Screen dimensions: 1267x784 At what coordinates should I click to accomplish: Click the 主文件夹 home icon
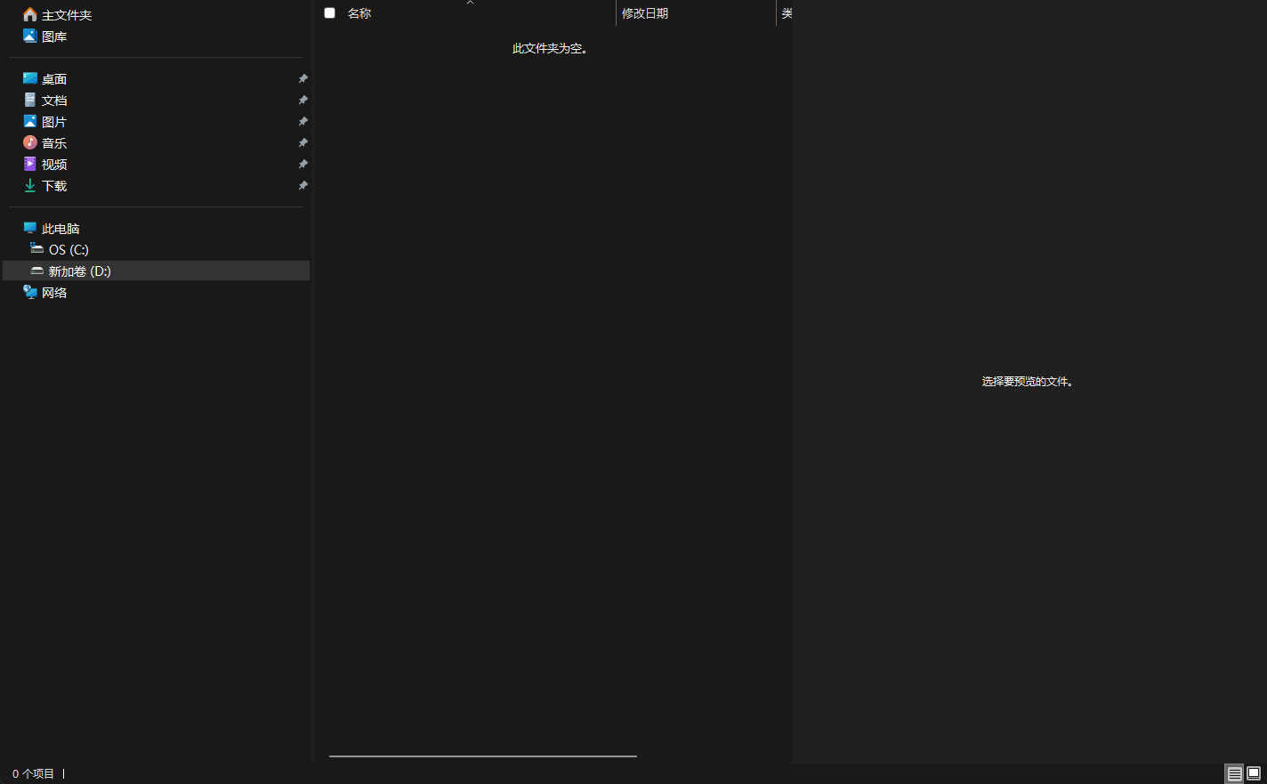[x=30, y=14]
